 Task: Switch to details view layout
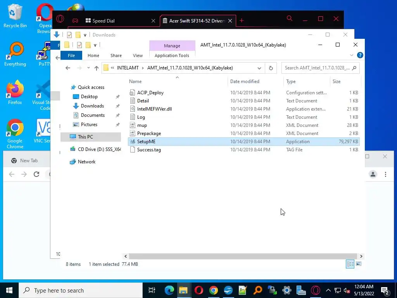[350, 264]
